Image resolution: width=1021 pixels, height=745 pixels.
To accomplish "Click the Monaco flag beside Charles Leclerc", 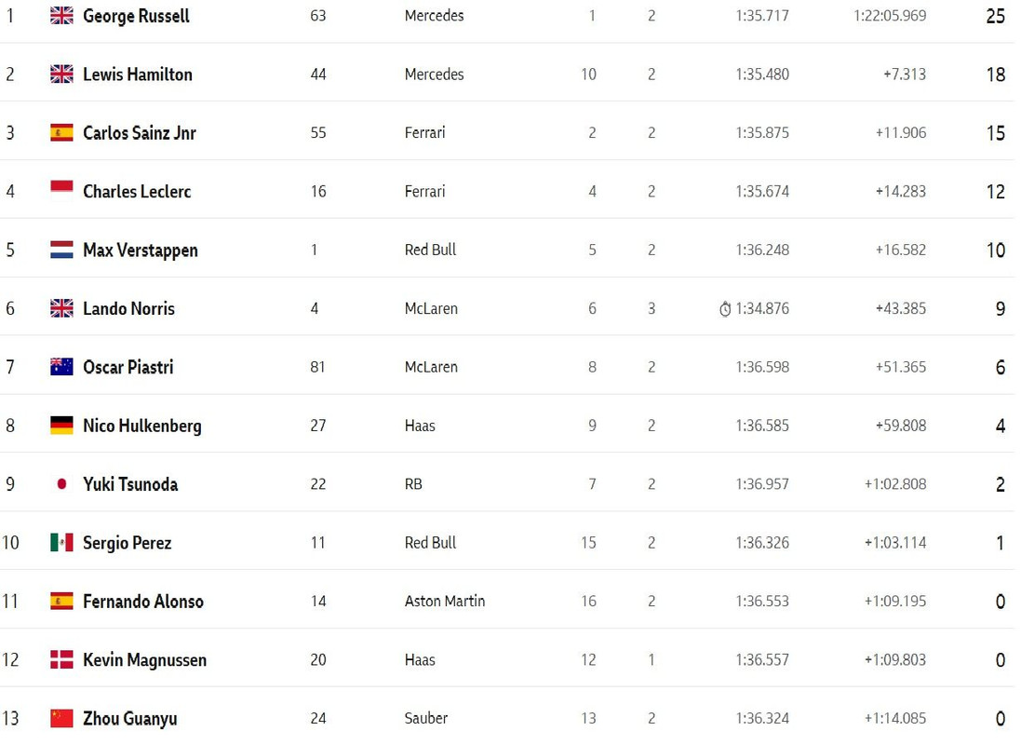I will tap(61, 189).
